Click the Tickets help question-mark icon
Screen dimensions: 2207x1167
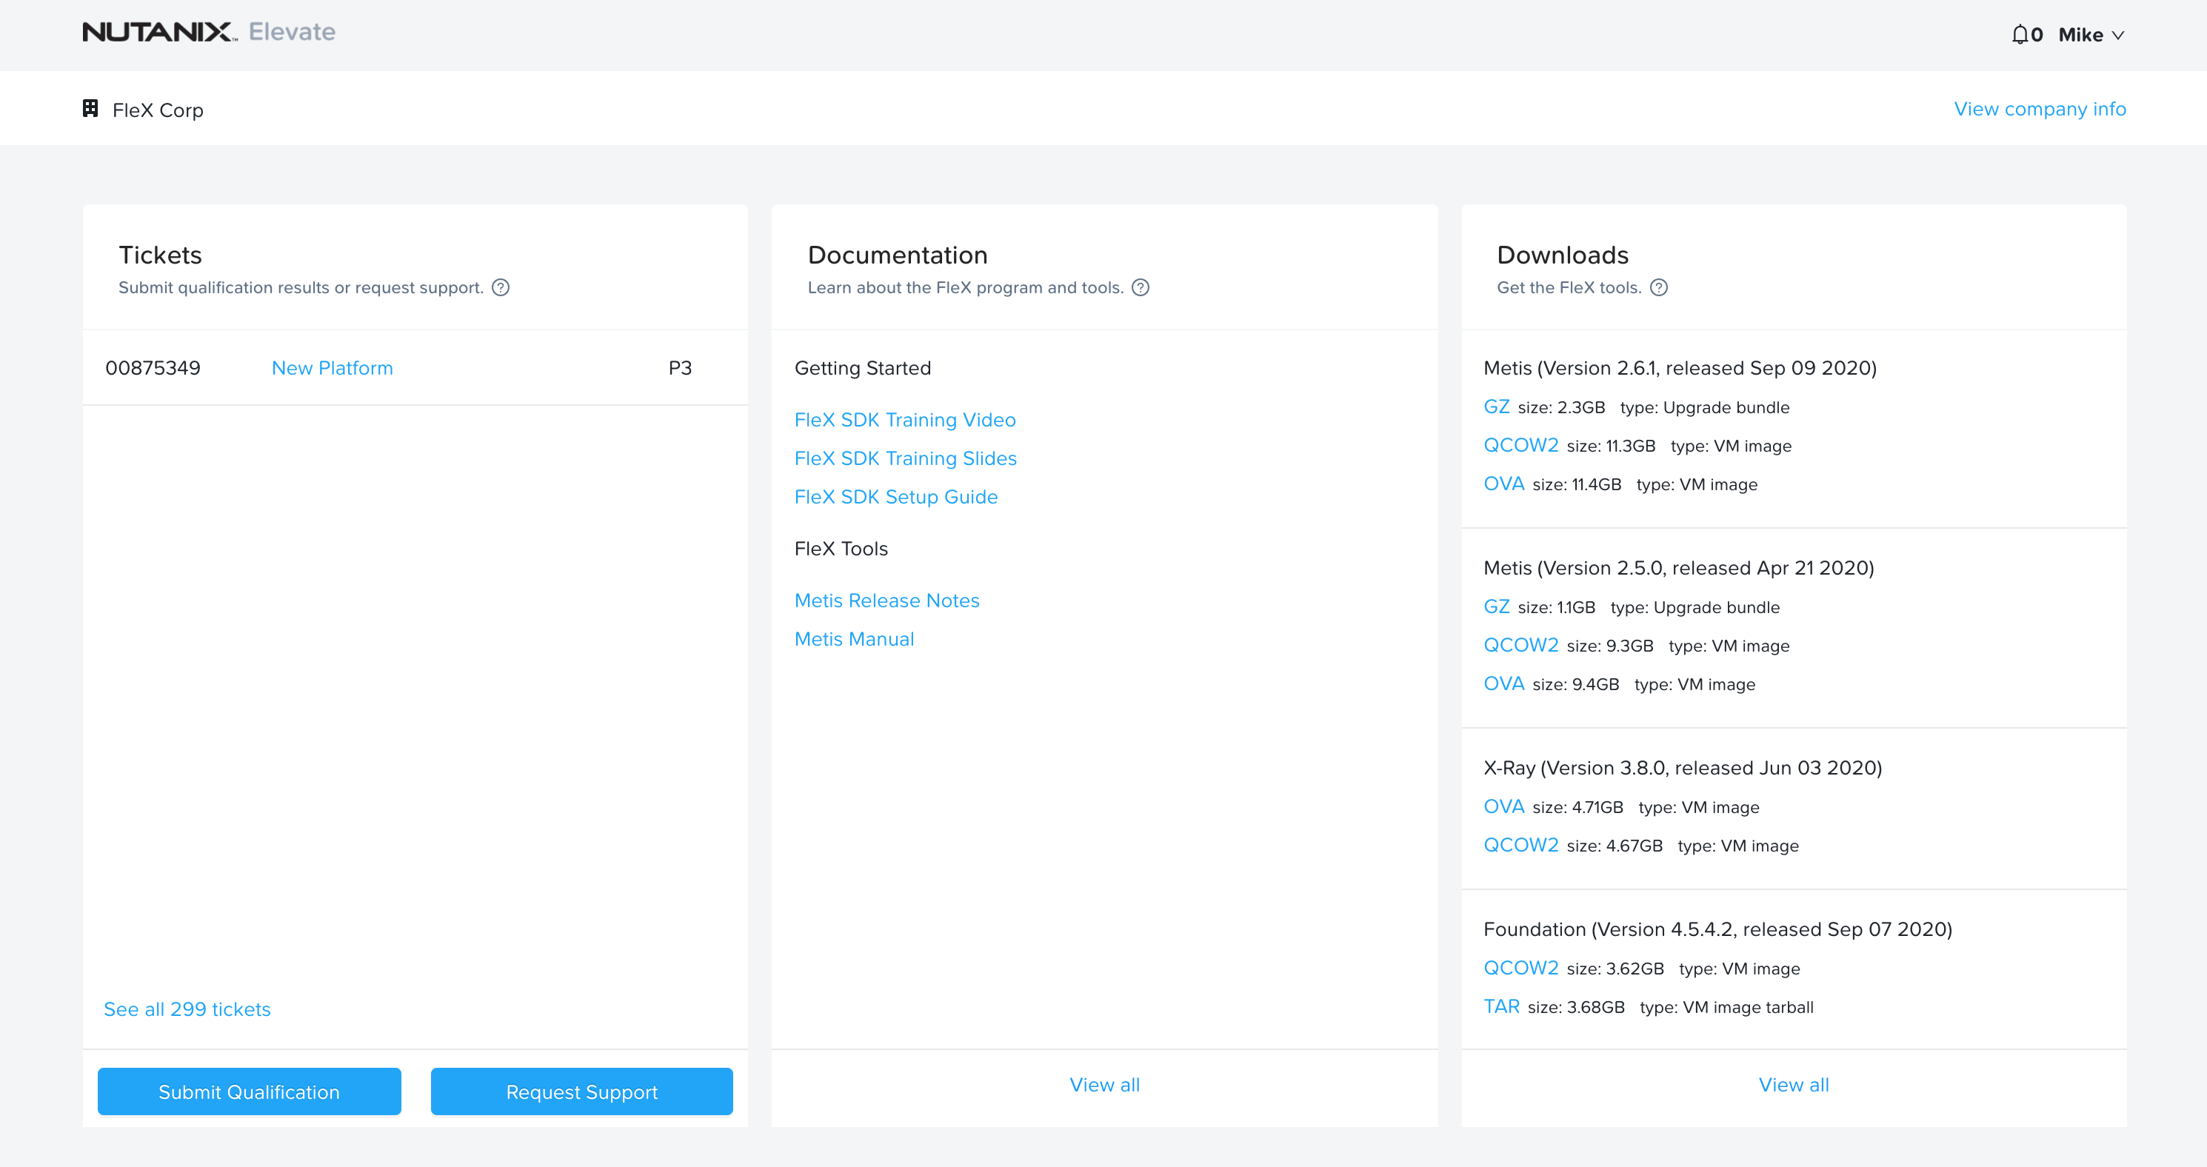tap(501, 288)
